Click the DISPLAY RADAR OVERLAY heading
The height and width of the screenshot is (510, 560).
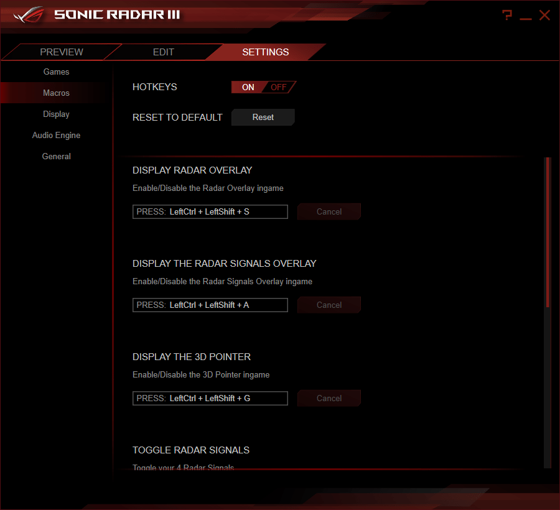(192, 170)
